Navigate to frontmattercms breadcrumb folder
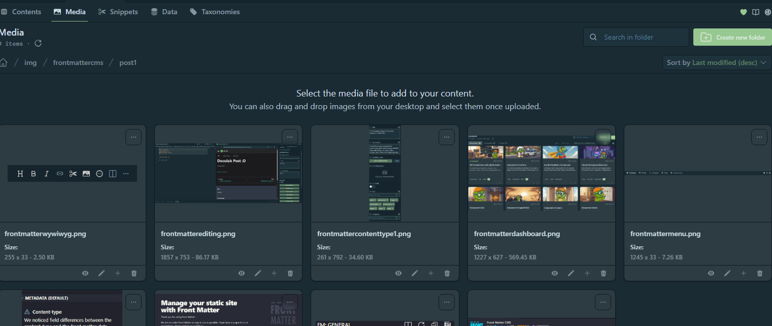The width and height of the screenshot is (772, 326). click(78, 62)
